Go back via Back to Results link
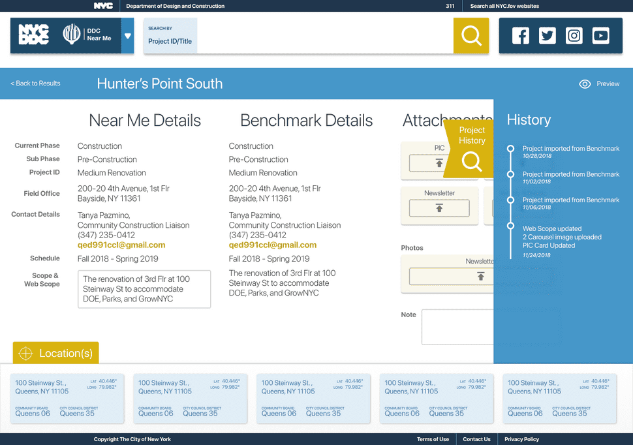The height and width of the screenshot is (445, 633). [x=35, y=83]
